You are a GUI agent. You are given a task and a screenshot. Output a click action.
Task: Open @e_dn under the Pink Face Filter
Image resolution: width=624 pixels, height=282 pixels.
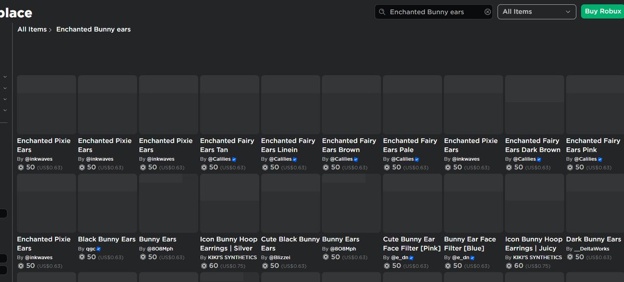400,258
